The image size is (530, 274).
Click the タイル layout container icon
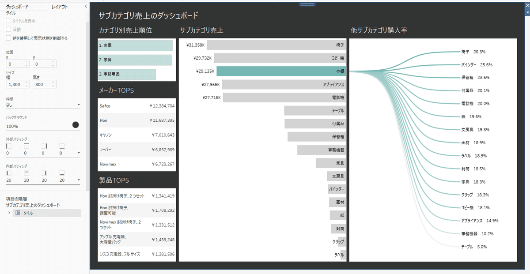point(18,213)
